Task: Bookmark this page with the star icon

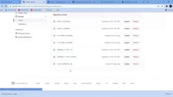Action: (162, 6)
